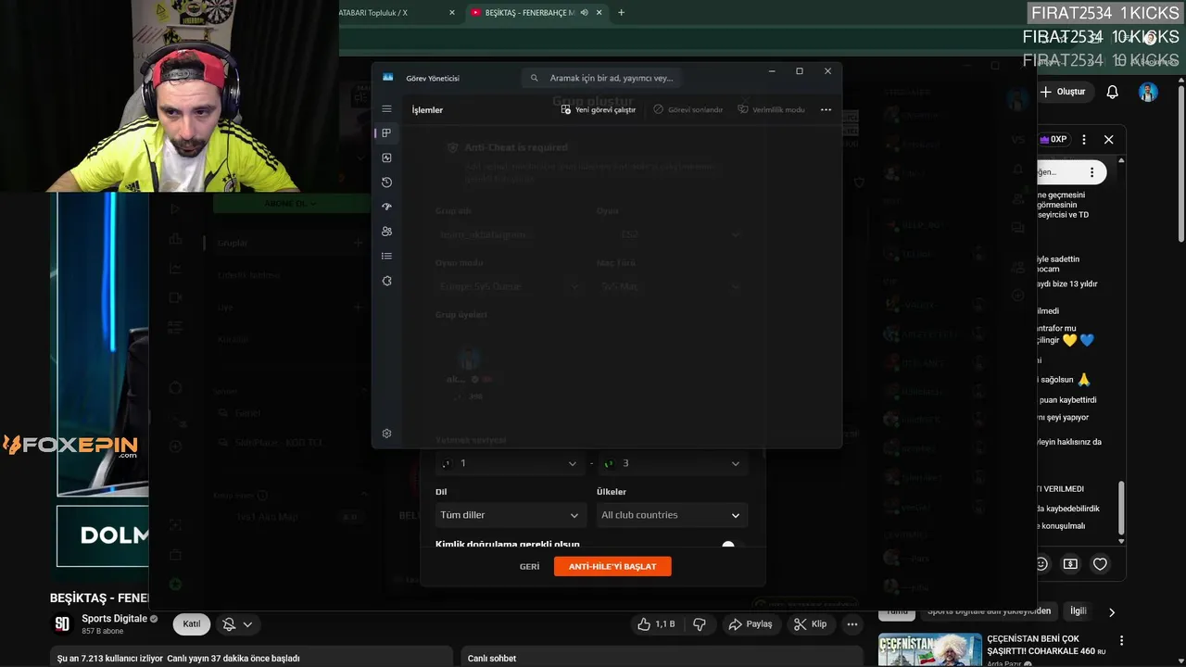Select the İlgili related chip
The image size is (1186, 667).
tap(1079, 610)
